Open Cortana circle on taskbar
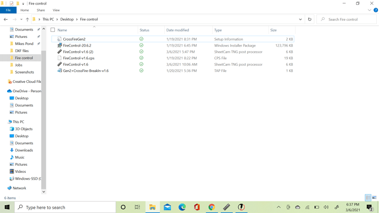Viewport: 379px width, 213px height. click(x=123, y=207)
